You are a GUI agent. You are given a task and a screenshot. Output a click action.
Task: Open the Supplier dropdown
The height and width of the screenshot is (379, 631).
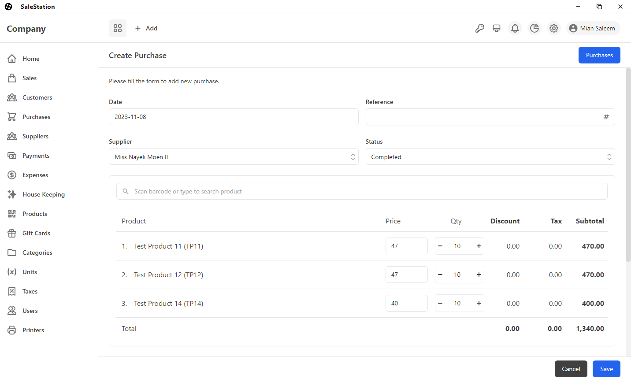coord(234,156)
